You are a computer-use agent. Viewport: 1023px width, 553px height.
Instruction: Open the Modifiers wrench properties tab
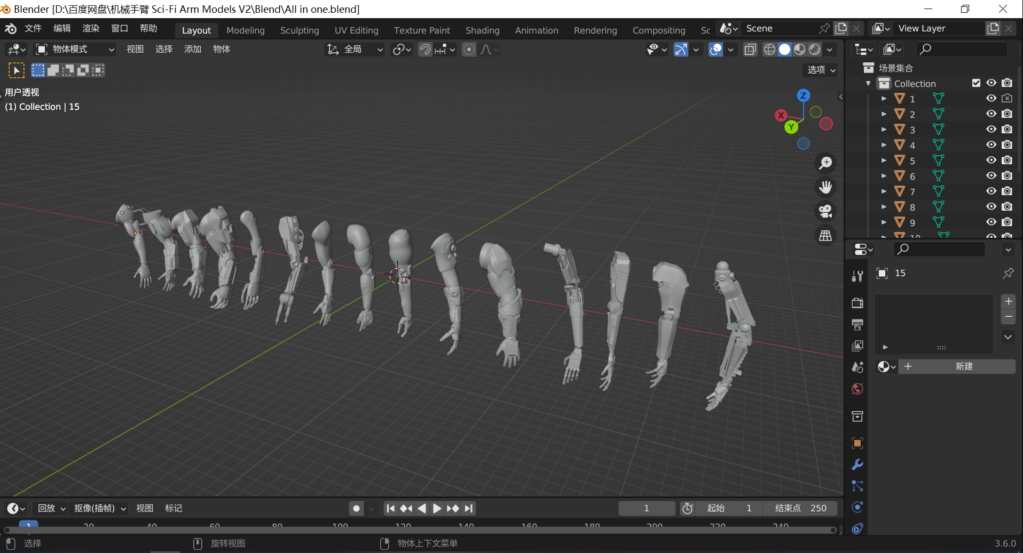tap(857, 464)
